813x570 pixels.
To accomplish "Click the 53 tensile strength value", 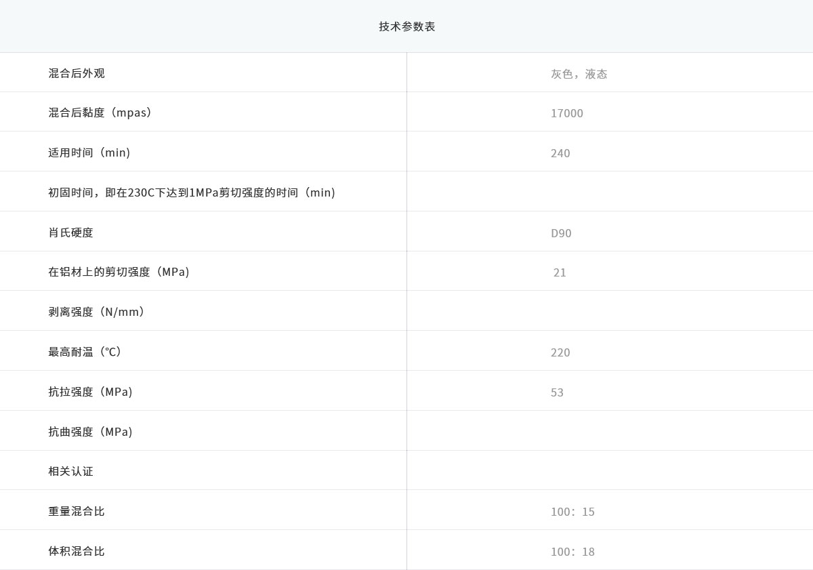I will click(x=559, y=392).
